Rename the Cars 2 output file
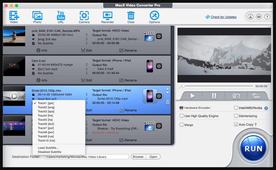Viewport: 276px width, 170px height. point(128,81)
